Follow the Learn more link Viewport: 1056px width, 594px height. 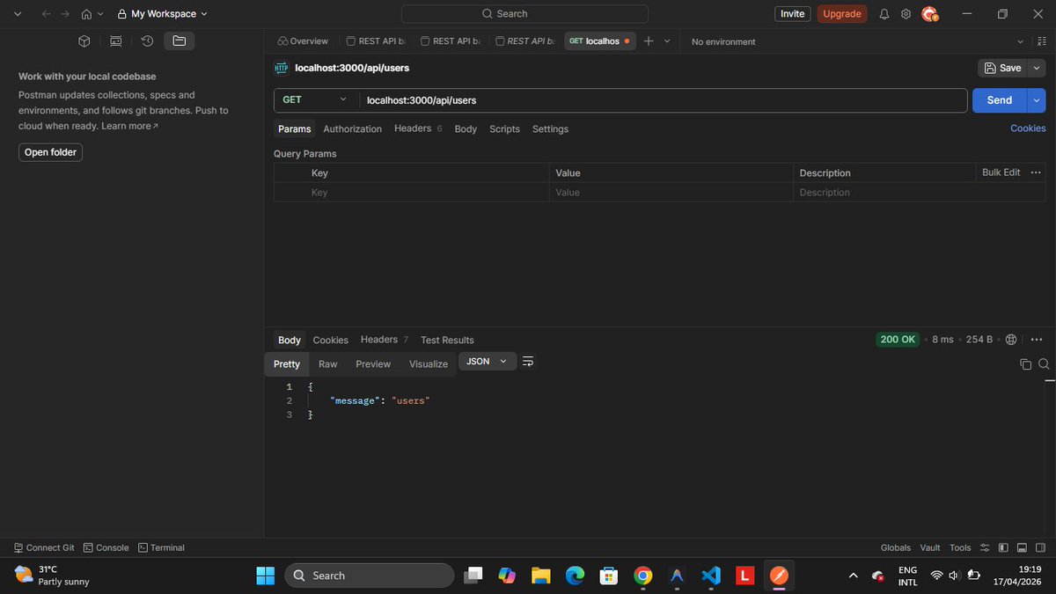point(129,126)
